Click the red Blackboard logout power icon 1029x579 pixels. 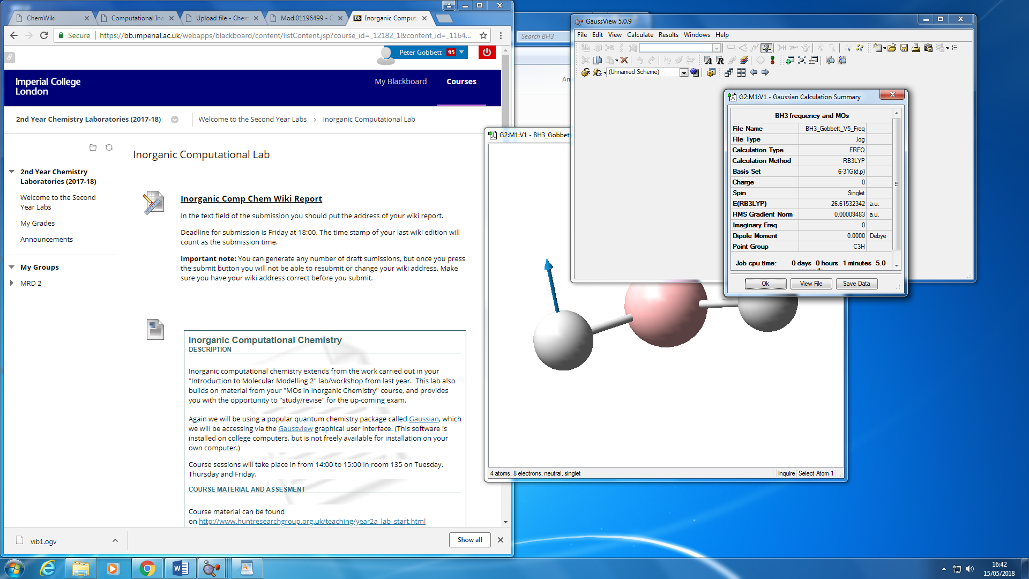pyautogui.click(x=487, y=52)
